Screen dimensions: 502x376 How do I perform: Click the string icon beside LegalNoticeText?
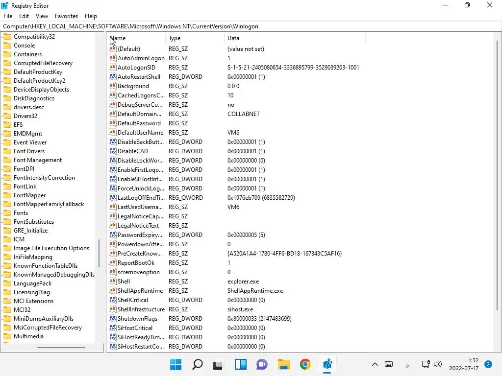point(112,225)
